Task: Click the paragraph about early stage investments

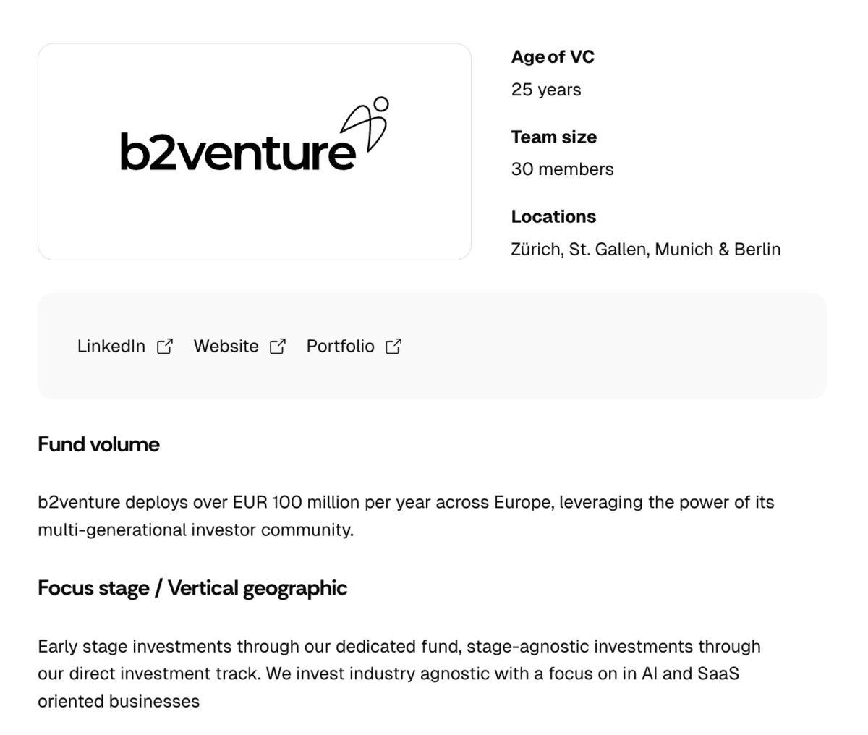Action: [398, 674]
